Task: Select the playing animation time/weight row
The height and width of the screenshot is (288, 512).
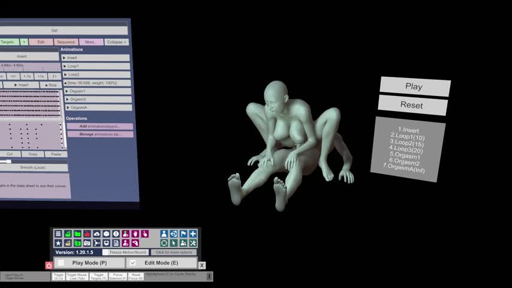Action: (97, 83)
